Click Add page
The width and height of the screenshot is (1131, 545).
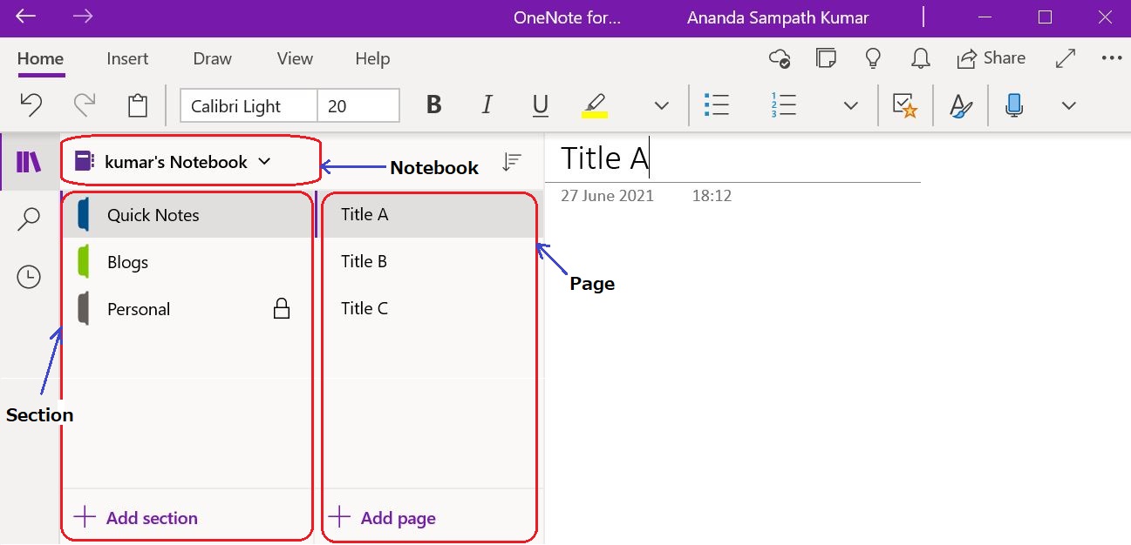(382, 518)
